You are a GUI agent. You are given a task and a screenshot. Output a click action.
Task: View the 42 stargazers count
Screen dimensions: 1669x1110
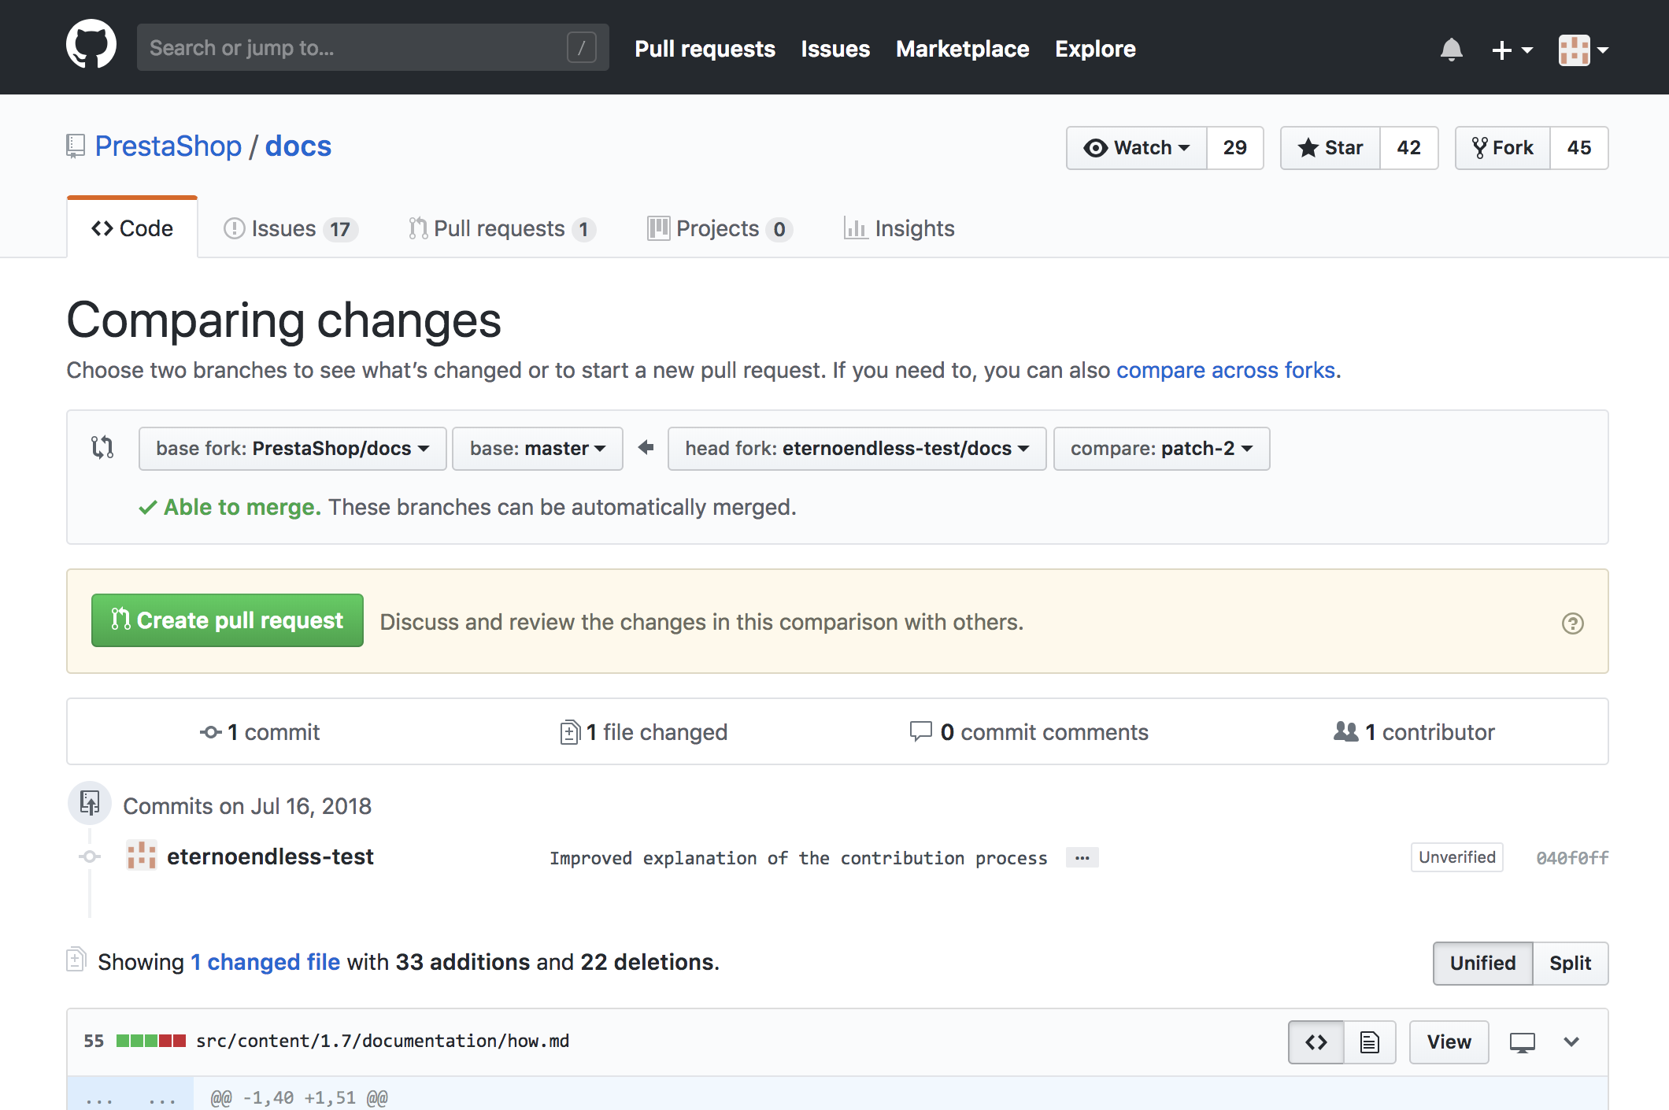(1408, 148)
